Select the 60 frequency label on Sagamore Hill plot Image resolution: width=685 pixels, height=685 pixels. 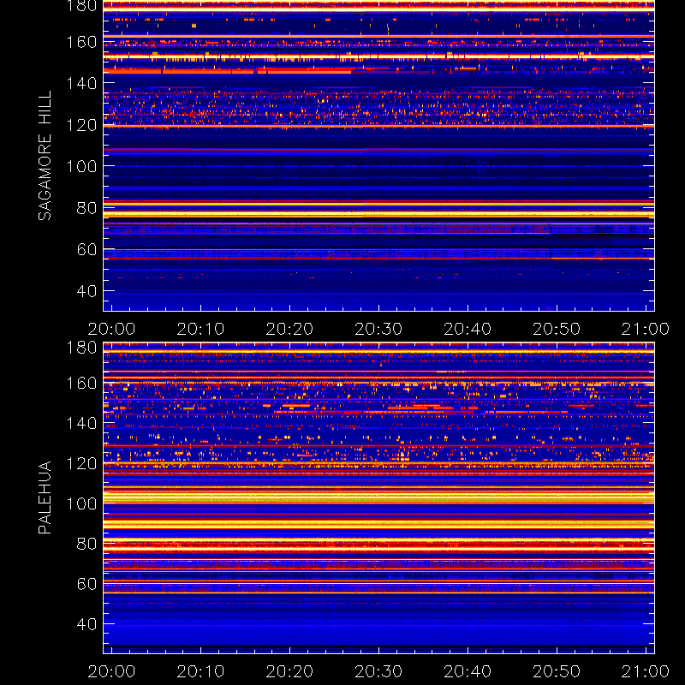pos(86,249)
